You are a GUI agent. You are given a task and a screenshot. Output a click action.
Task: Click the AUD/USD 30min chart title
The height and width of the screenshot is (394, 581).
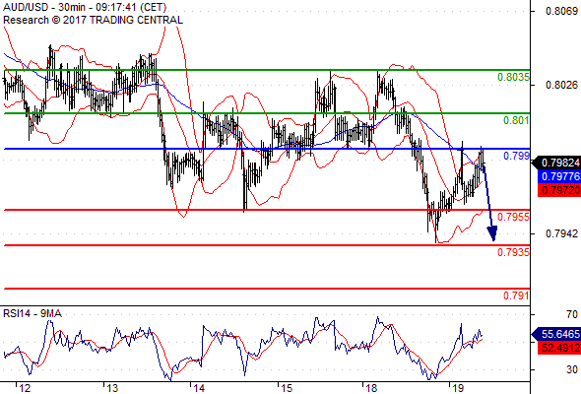coord(85,7)
